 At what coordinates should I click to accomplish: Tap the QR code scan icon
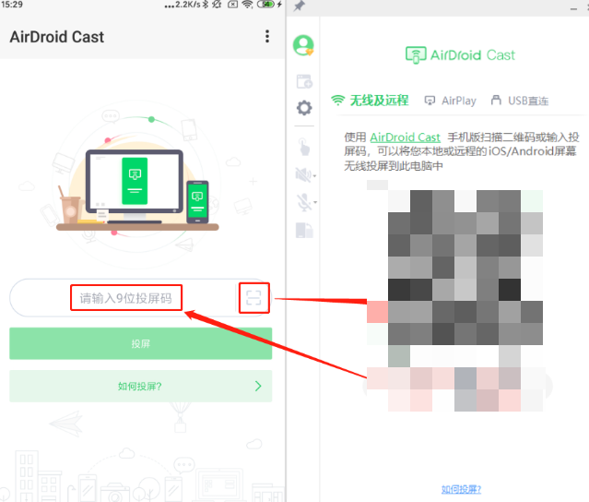click(x=253, y=298)
